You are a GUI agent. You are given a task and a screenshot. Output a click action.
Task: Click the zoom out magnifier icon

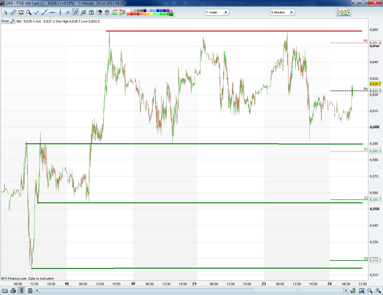(370, 290)
